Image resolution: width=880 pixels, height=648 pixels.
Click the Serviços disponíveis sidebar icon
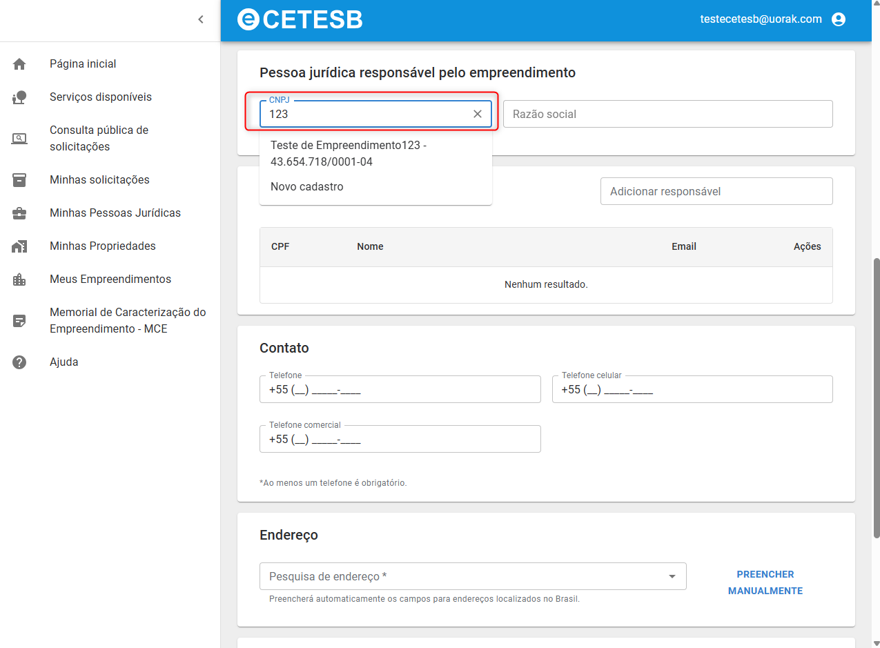19,97
